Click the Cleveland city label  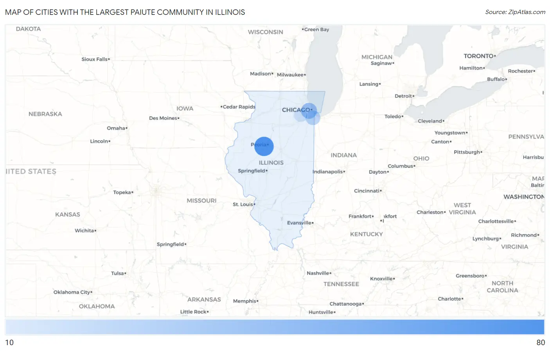[431, 121]
